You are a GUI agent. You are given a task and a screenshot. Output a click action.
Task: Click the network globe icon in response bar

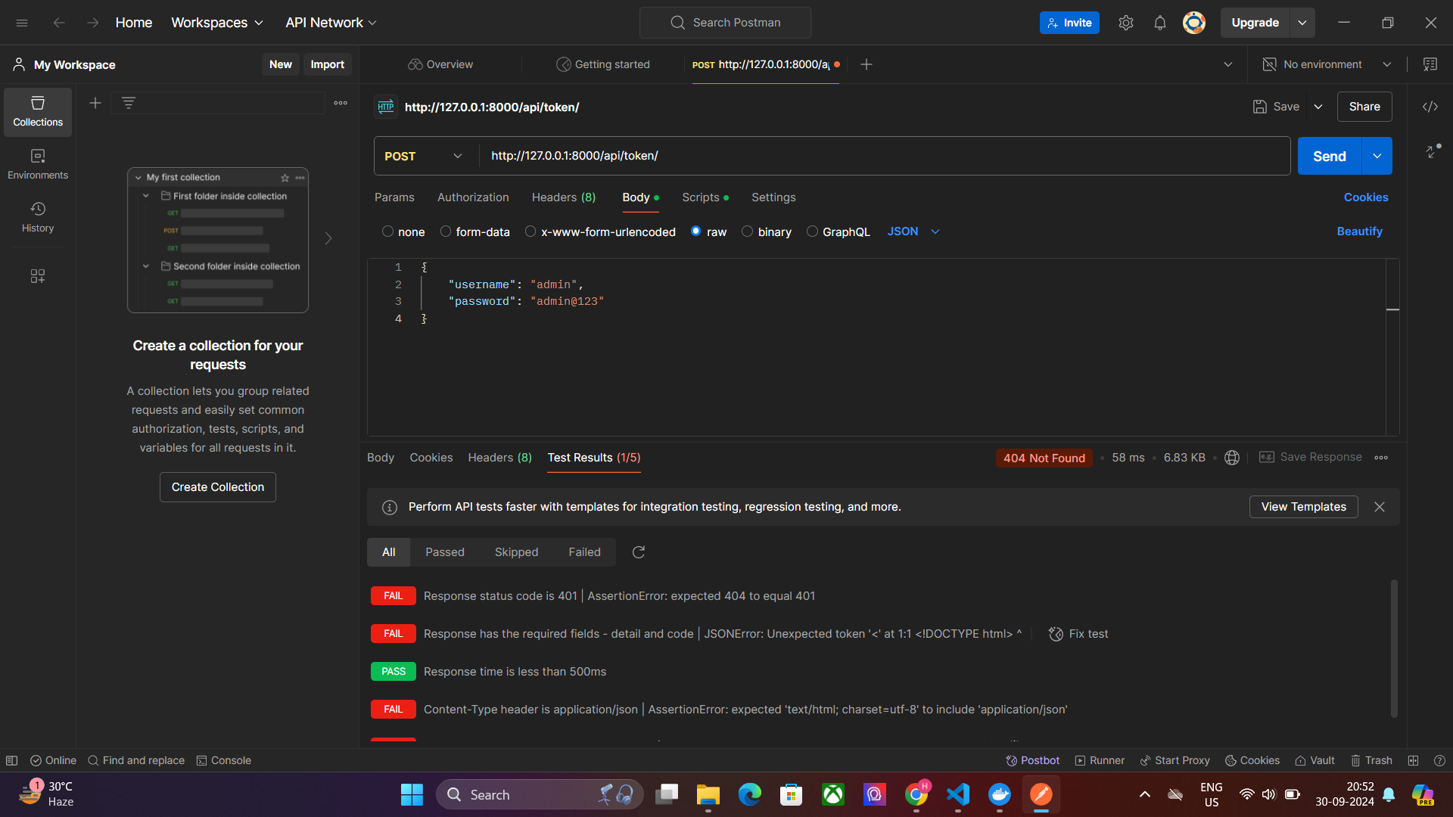point(1232,458)
